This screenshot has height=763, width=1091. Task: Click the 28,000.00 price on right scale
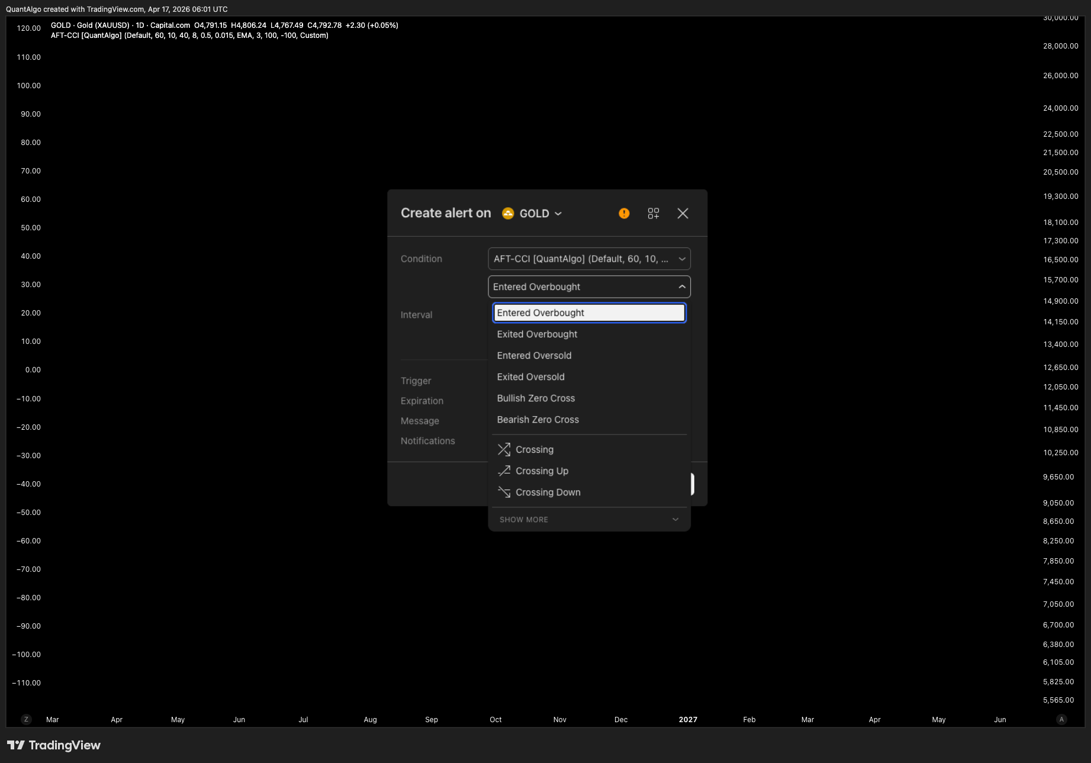pyautogui.click(x=1061, y=46)
